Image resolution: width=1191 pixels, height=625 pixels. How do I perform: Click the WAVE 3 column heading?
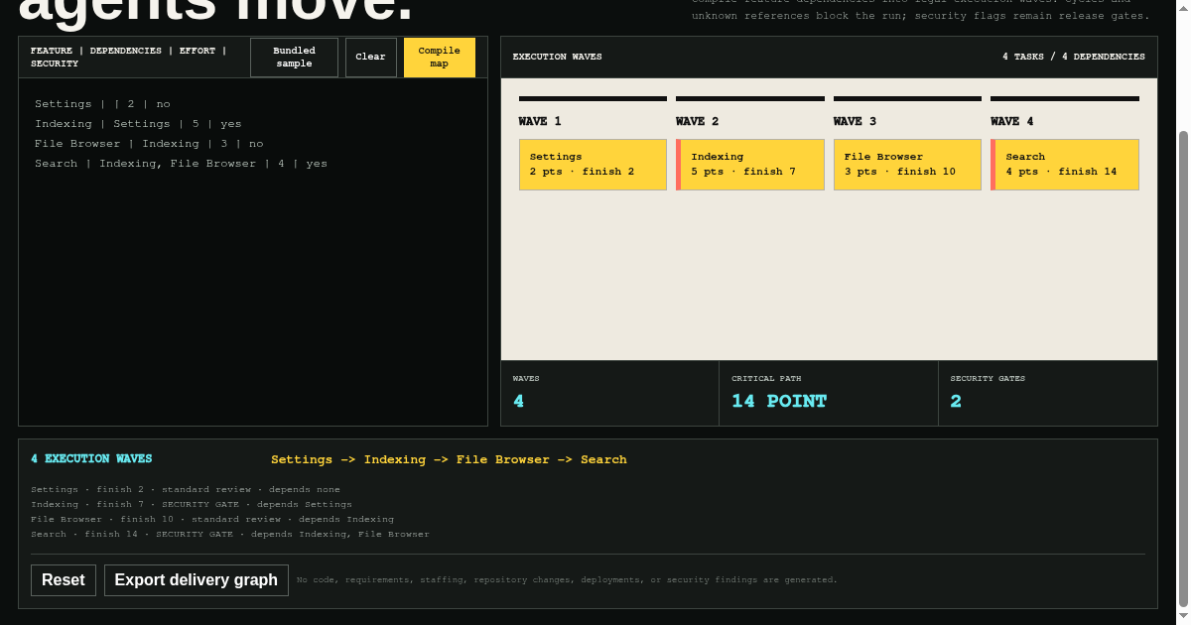click(855, 121)
